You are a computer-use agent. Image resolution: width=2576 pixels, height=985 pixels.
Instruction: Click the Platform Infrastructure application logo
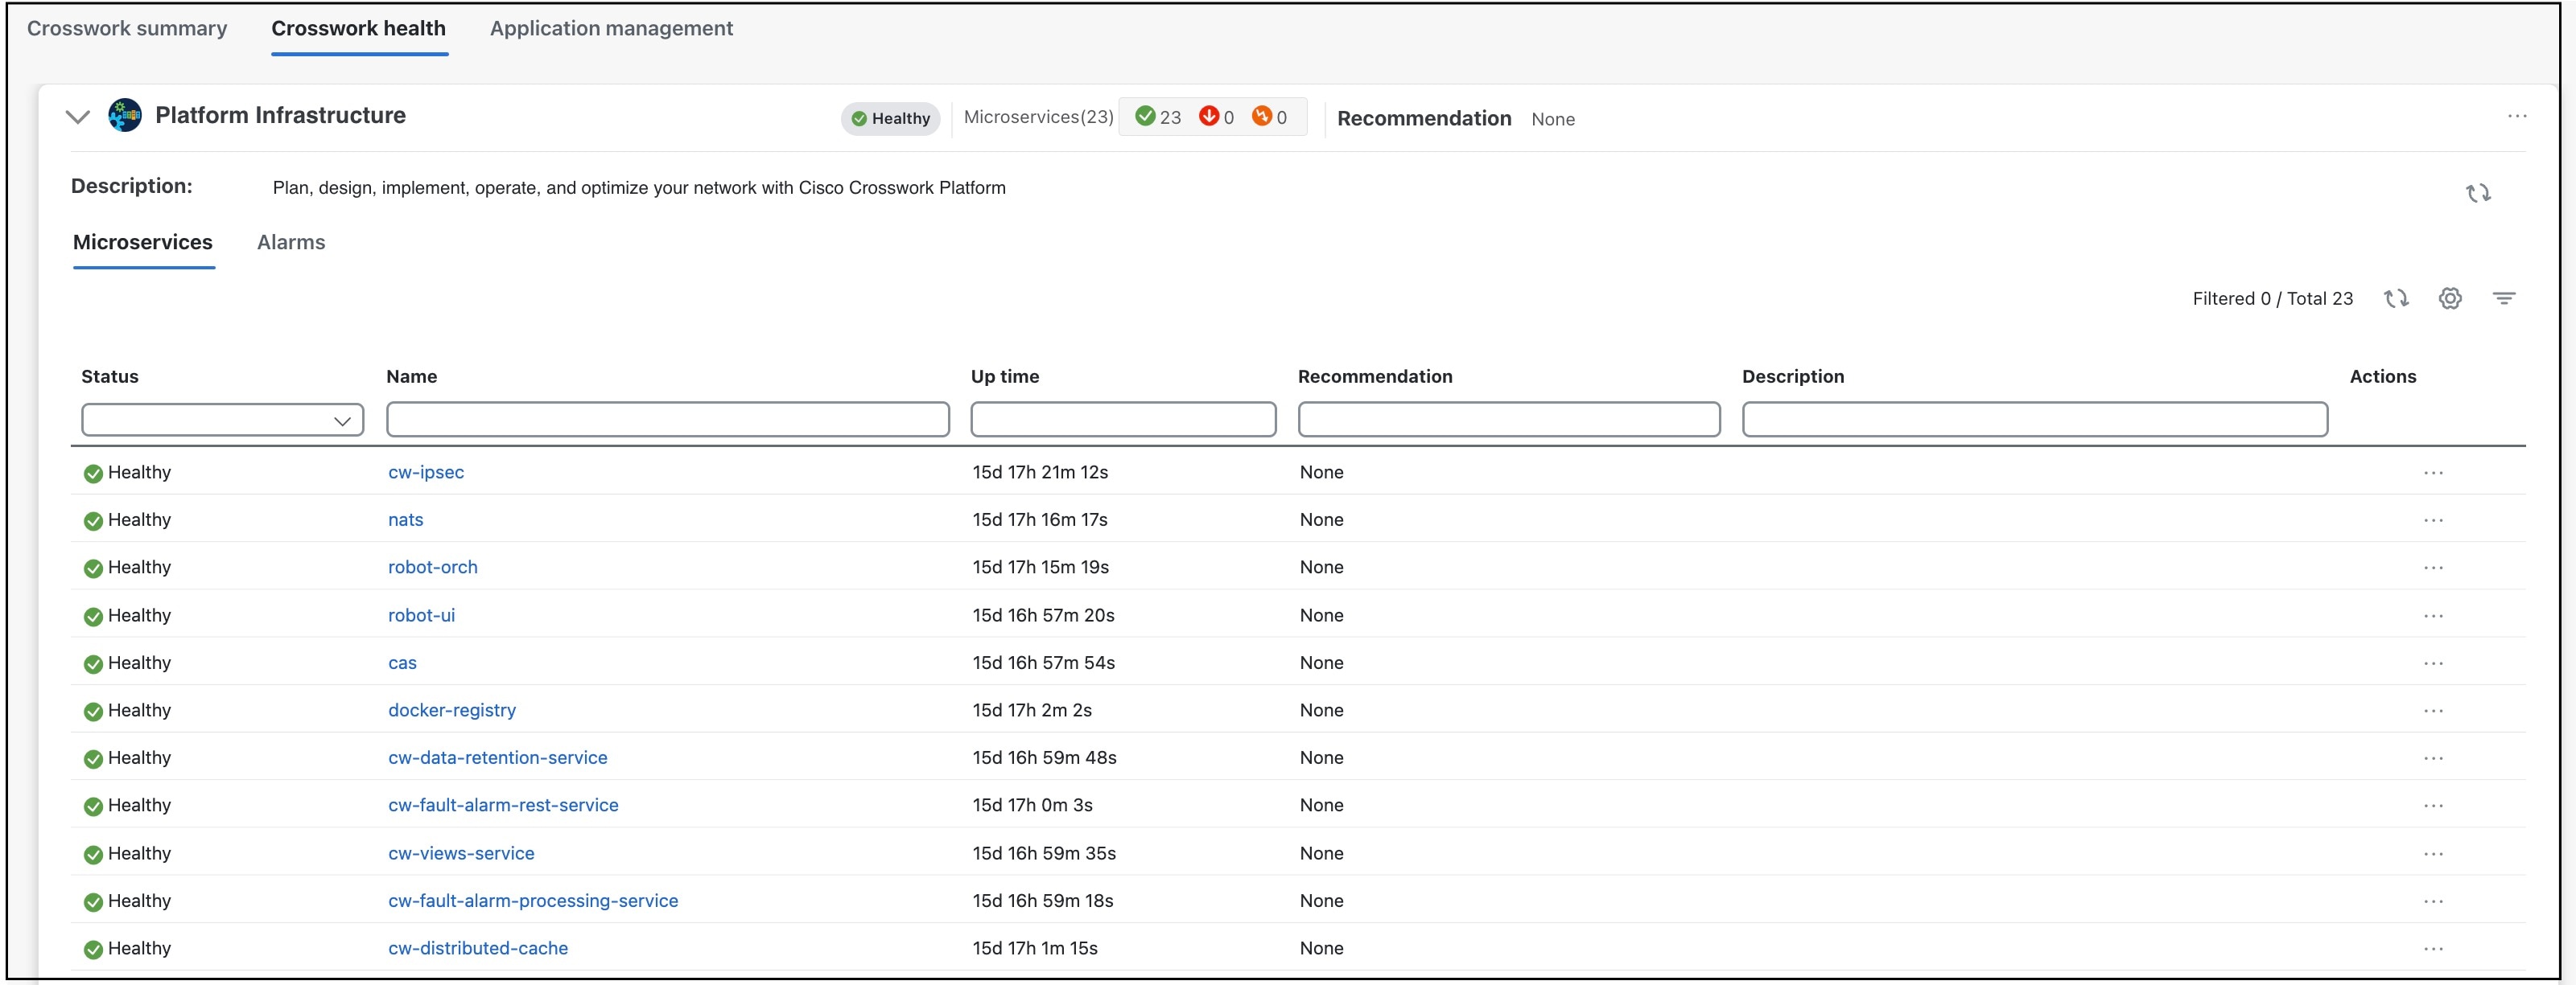coord(125,115)
